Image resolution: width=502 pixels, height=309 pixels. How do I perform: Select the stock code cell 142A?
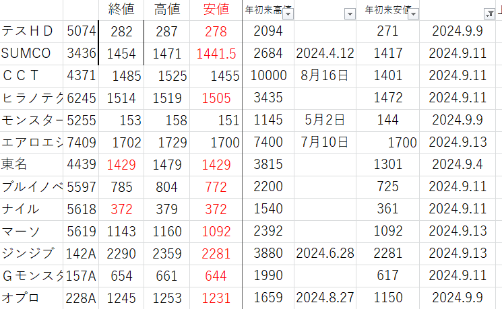[82, 253]
